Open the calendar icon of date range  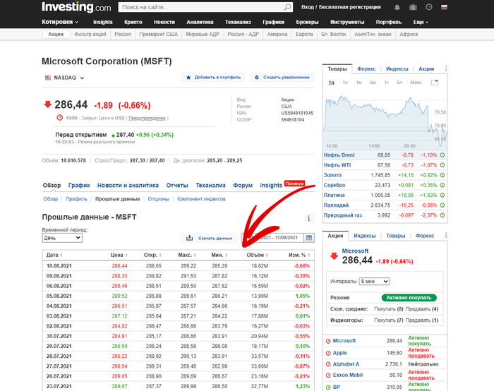[x=309, y=238]
